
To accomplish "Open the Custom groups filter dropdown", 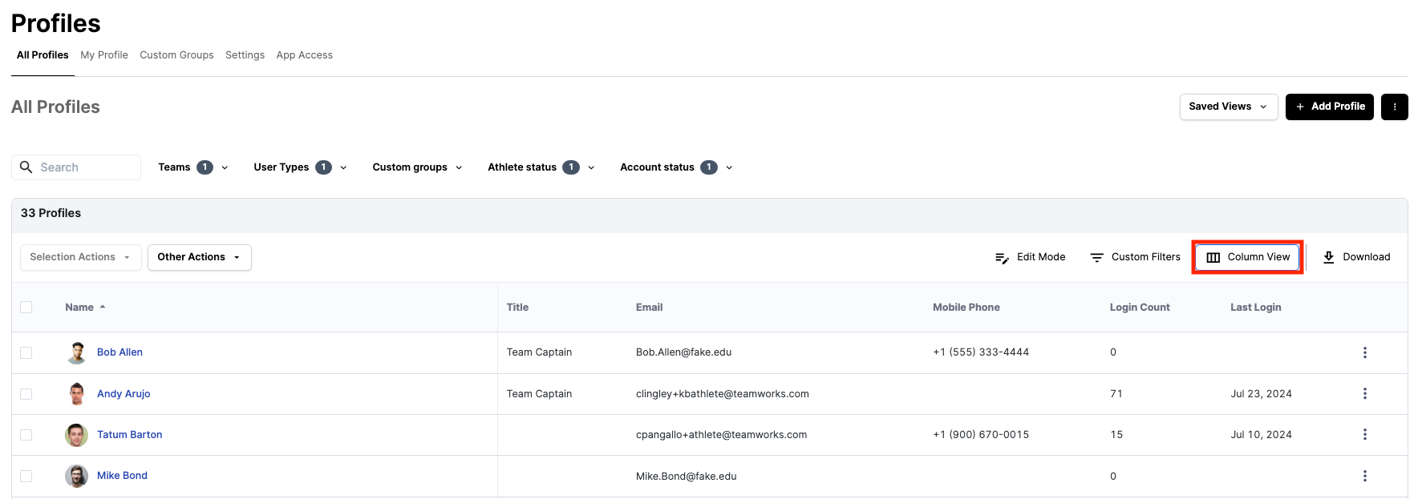I will pos(417,167).
